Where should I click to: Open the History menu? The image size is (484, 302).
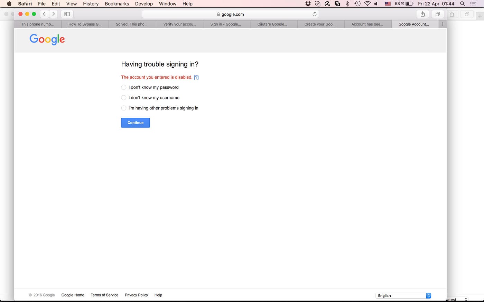tap(91, 4)
